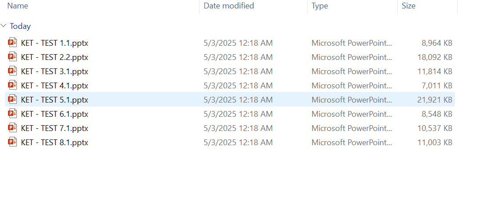Click the Type cell of KET - TEST 8.1.pptx
Viewport: 487px width, 206px height.
tap(352, 143)
